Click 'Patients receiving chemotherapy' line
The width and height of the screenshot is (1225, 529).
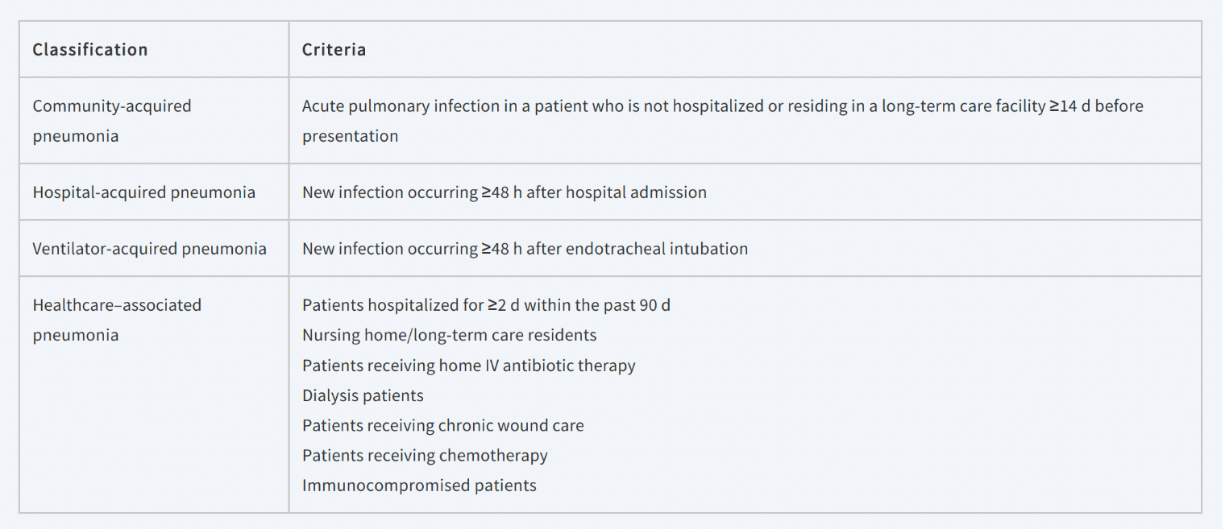(x=425, y=456)
